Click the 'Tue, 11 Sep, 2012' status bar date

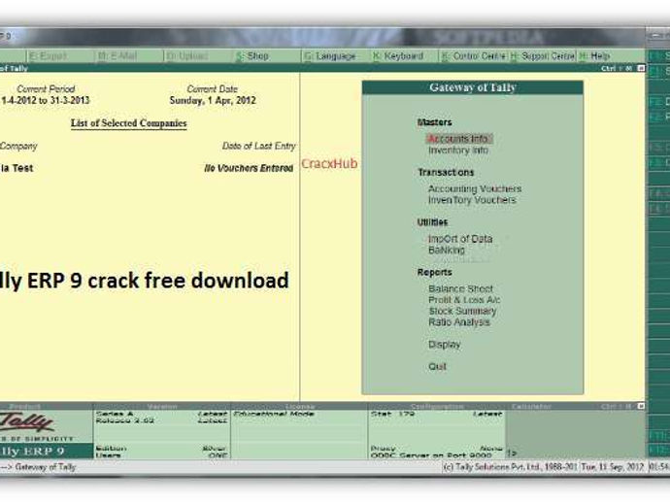(612, 467)
